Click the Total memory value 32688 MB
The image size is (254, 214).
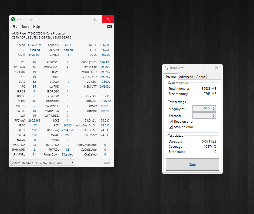209,89
